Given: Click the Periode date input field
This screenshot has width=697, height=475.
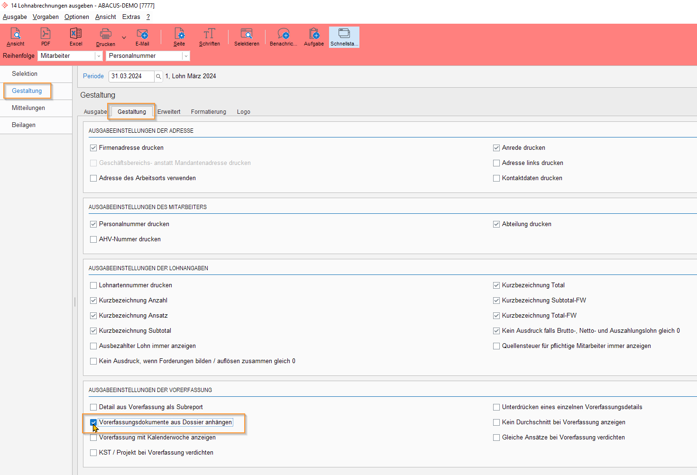Looking at the screenshot, I should pos(131,76).
